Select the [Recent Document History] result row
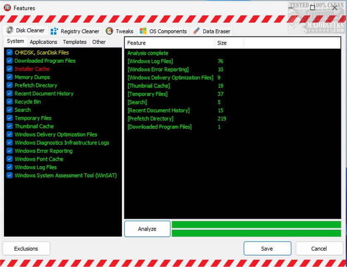This screenshot has width=347, height=267. pos(232,111)
